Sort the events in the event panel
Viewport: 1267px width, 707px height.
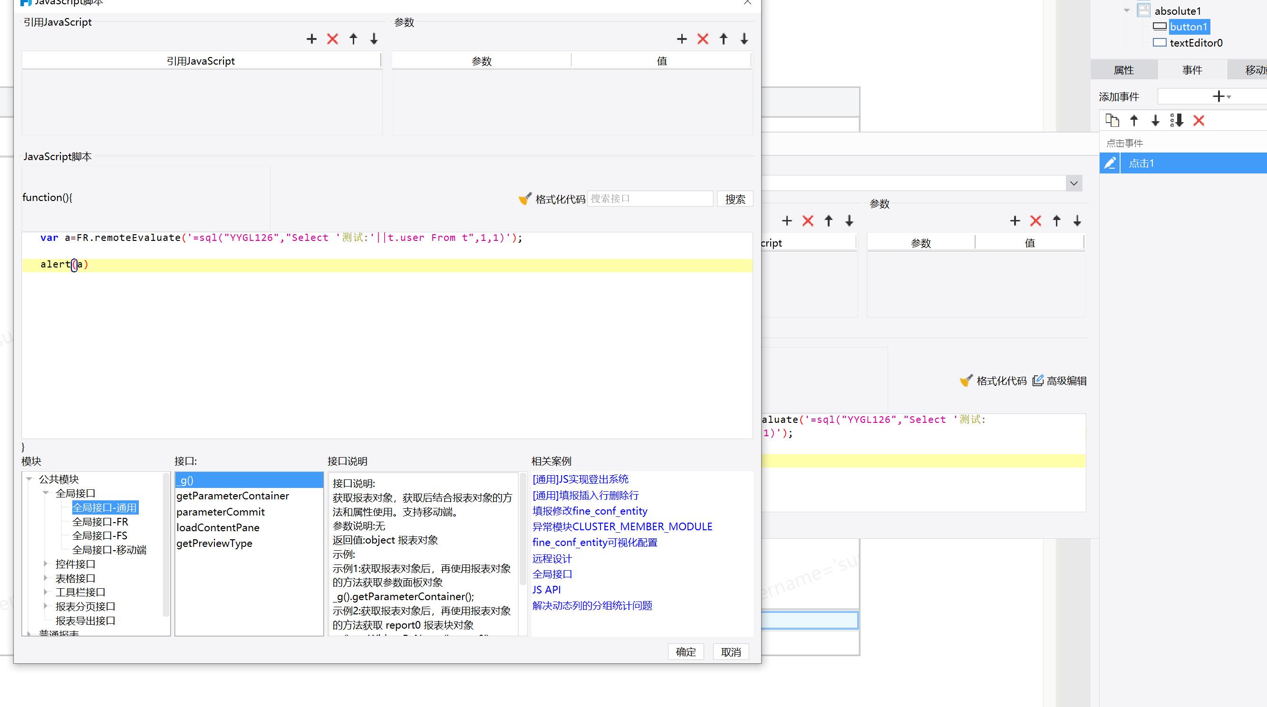pos(1177,121)
